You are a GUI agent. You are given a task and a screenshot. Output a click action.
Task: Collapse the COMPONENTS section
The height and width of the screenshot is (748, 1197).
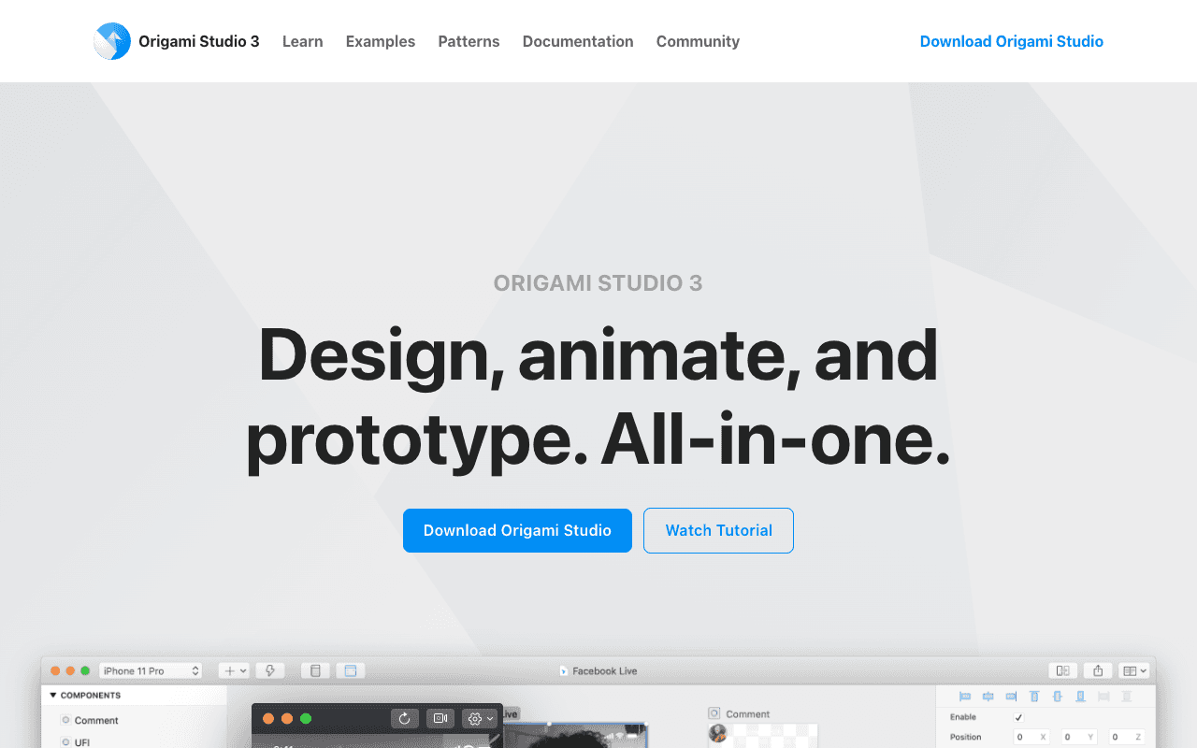(53, 695)
